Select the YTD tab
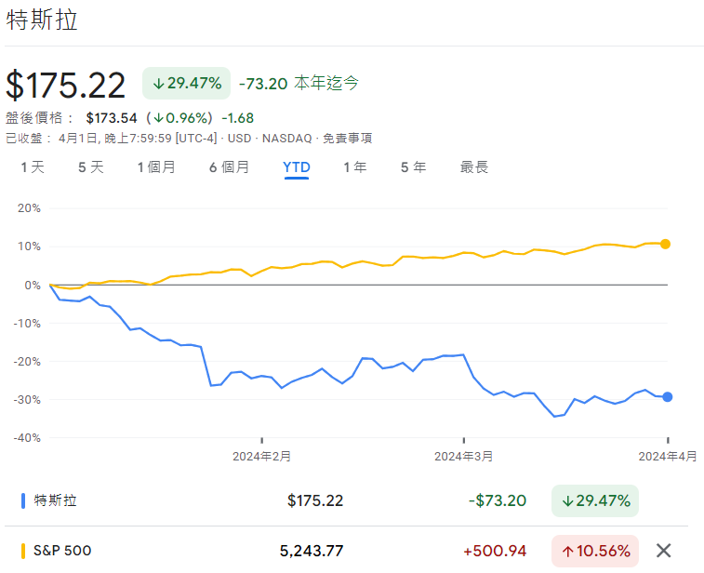The height and width of the screenshot is (573, 704). click(x=297, y=167)
